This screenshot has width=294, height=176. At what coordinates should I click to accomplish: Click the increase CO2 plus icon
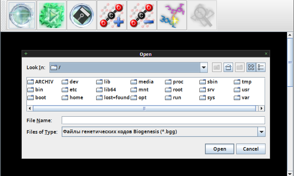[x=112, y=15]
